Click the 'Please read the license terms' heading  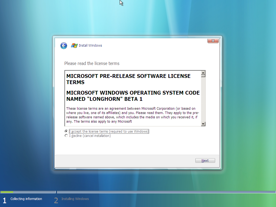tap(92, 63)
